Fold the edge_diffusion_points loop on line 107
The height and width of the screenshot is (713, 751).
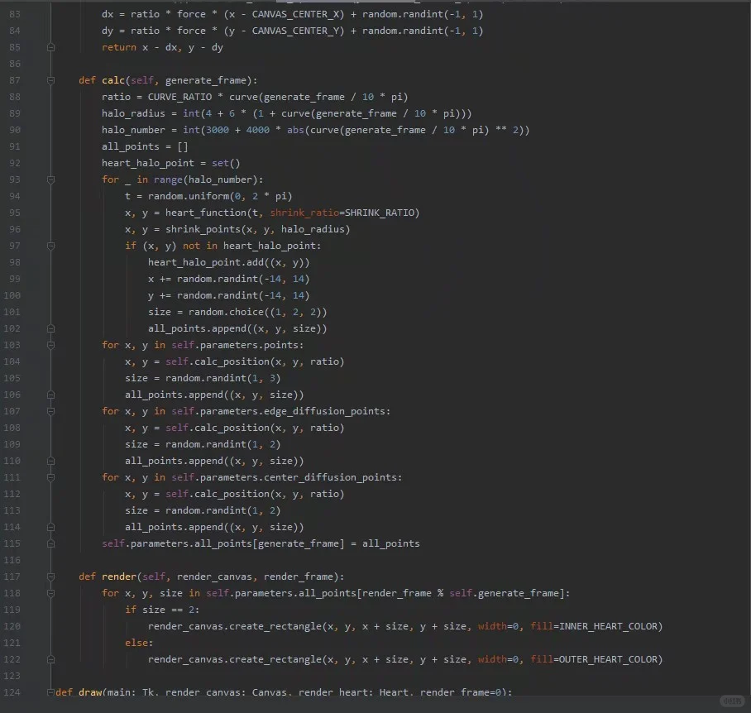(50, 411)
